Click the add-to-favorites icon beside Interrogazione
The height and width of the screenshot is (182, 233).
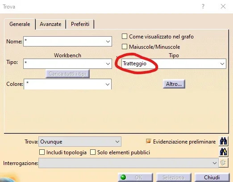click(223, 163)
